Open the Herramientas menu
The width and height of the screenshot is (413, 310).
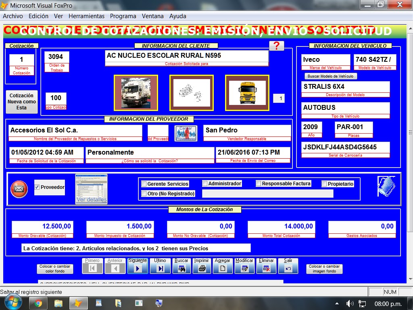click(x=86, y=16)
